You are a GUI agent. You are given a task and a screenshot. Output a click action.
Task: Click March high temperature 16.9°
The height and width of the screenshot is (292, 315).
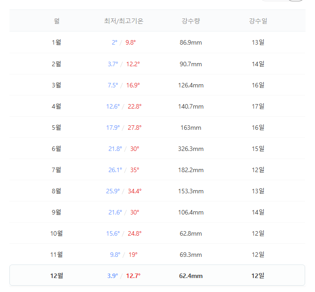click(133, 85)
